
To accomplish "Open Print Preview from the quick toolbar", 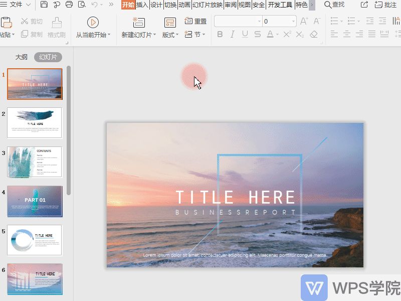I will 82,5.
